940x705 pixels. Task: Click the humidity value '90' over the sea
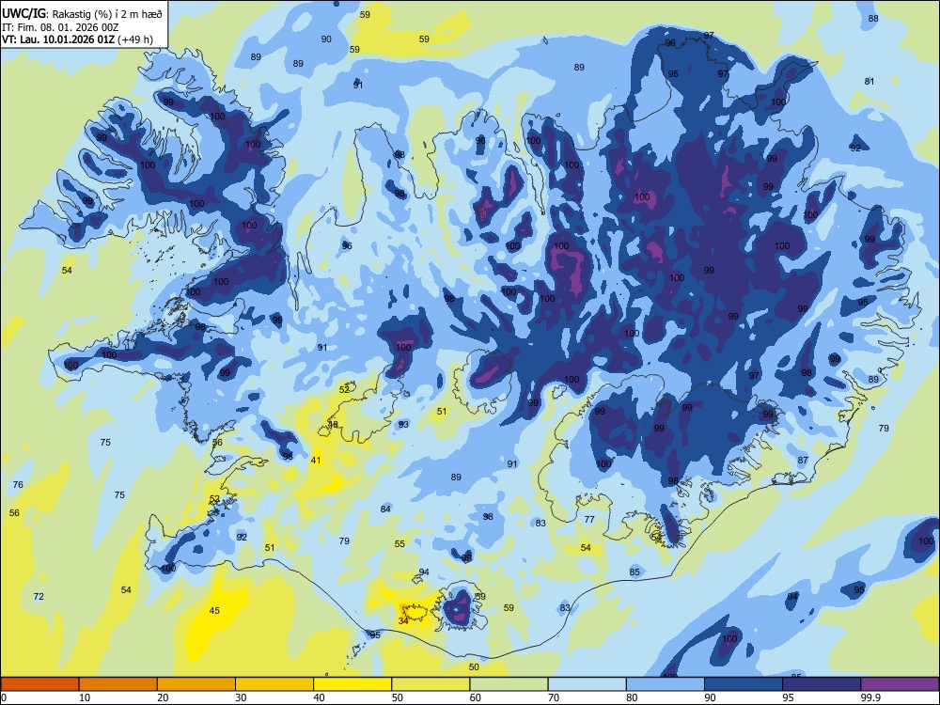[326, 39]
